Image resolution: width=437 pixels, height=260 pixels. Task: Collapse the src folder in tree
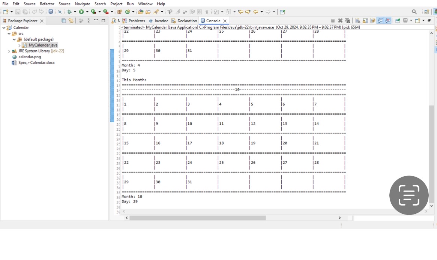tap(9, 33)
